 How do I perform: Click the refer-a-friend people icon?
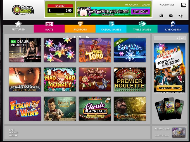(x=161, y=16)
